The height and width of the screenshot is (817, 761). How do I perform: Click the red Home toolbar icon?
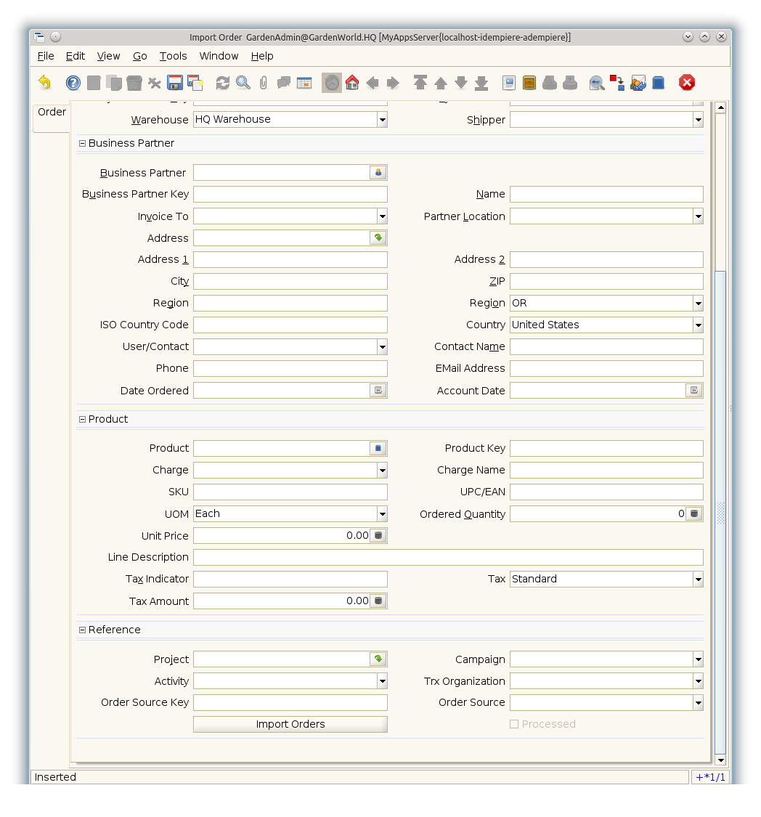point(352,83)
